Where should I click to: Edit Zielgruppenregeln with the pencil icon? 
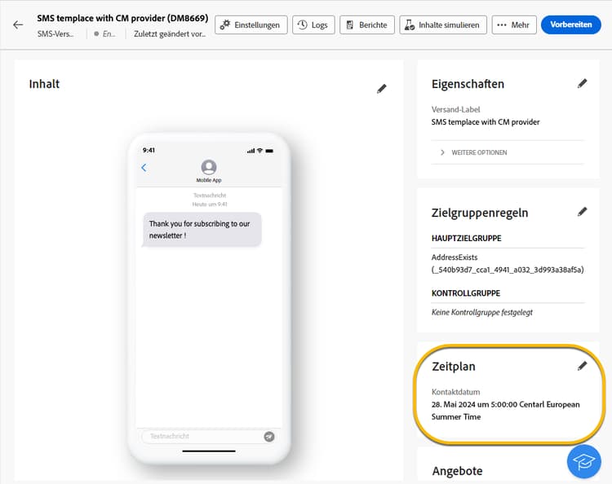[x=582, y=212]
